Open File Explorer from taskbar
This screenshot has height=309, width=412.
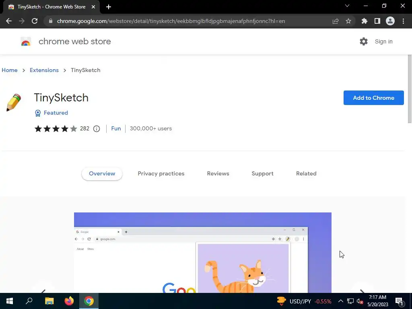[x=49, y=301]
